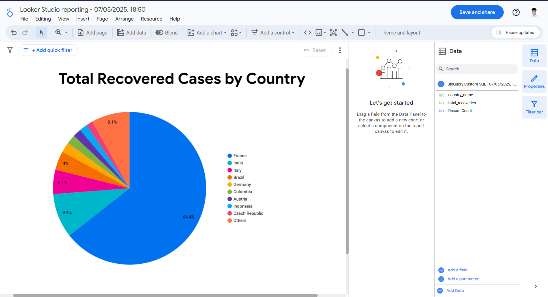Click the Save and share button
The width and height of the screenshot is (548, 297).
pos(477,12)
